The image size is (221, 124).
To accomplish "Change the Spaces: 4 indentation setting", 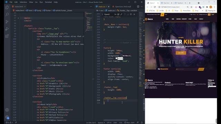I will coord(101,123).
